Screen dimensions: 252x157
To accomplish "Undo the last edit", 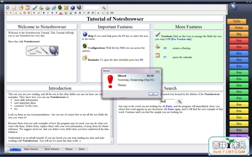I will coord(6,13).
